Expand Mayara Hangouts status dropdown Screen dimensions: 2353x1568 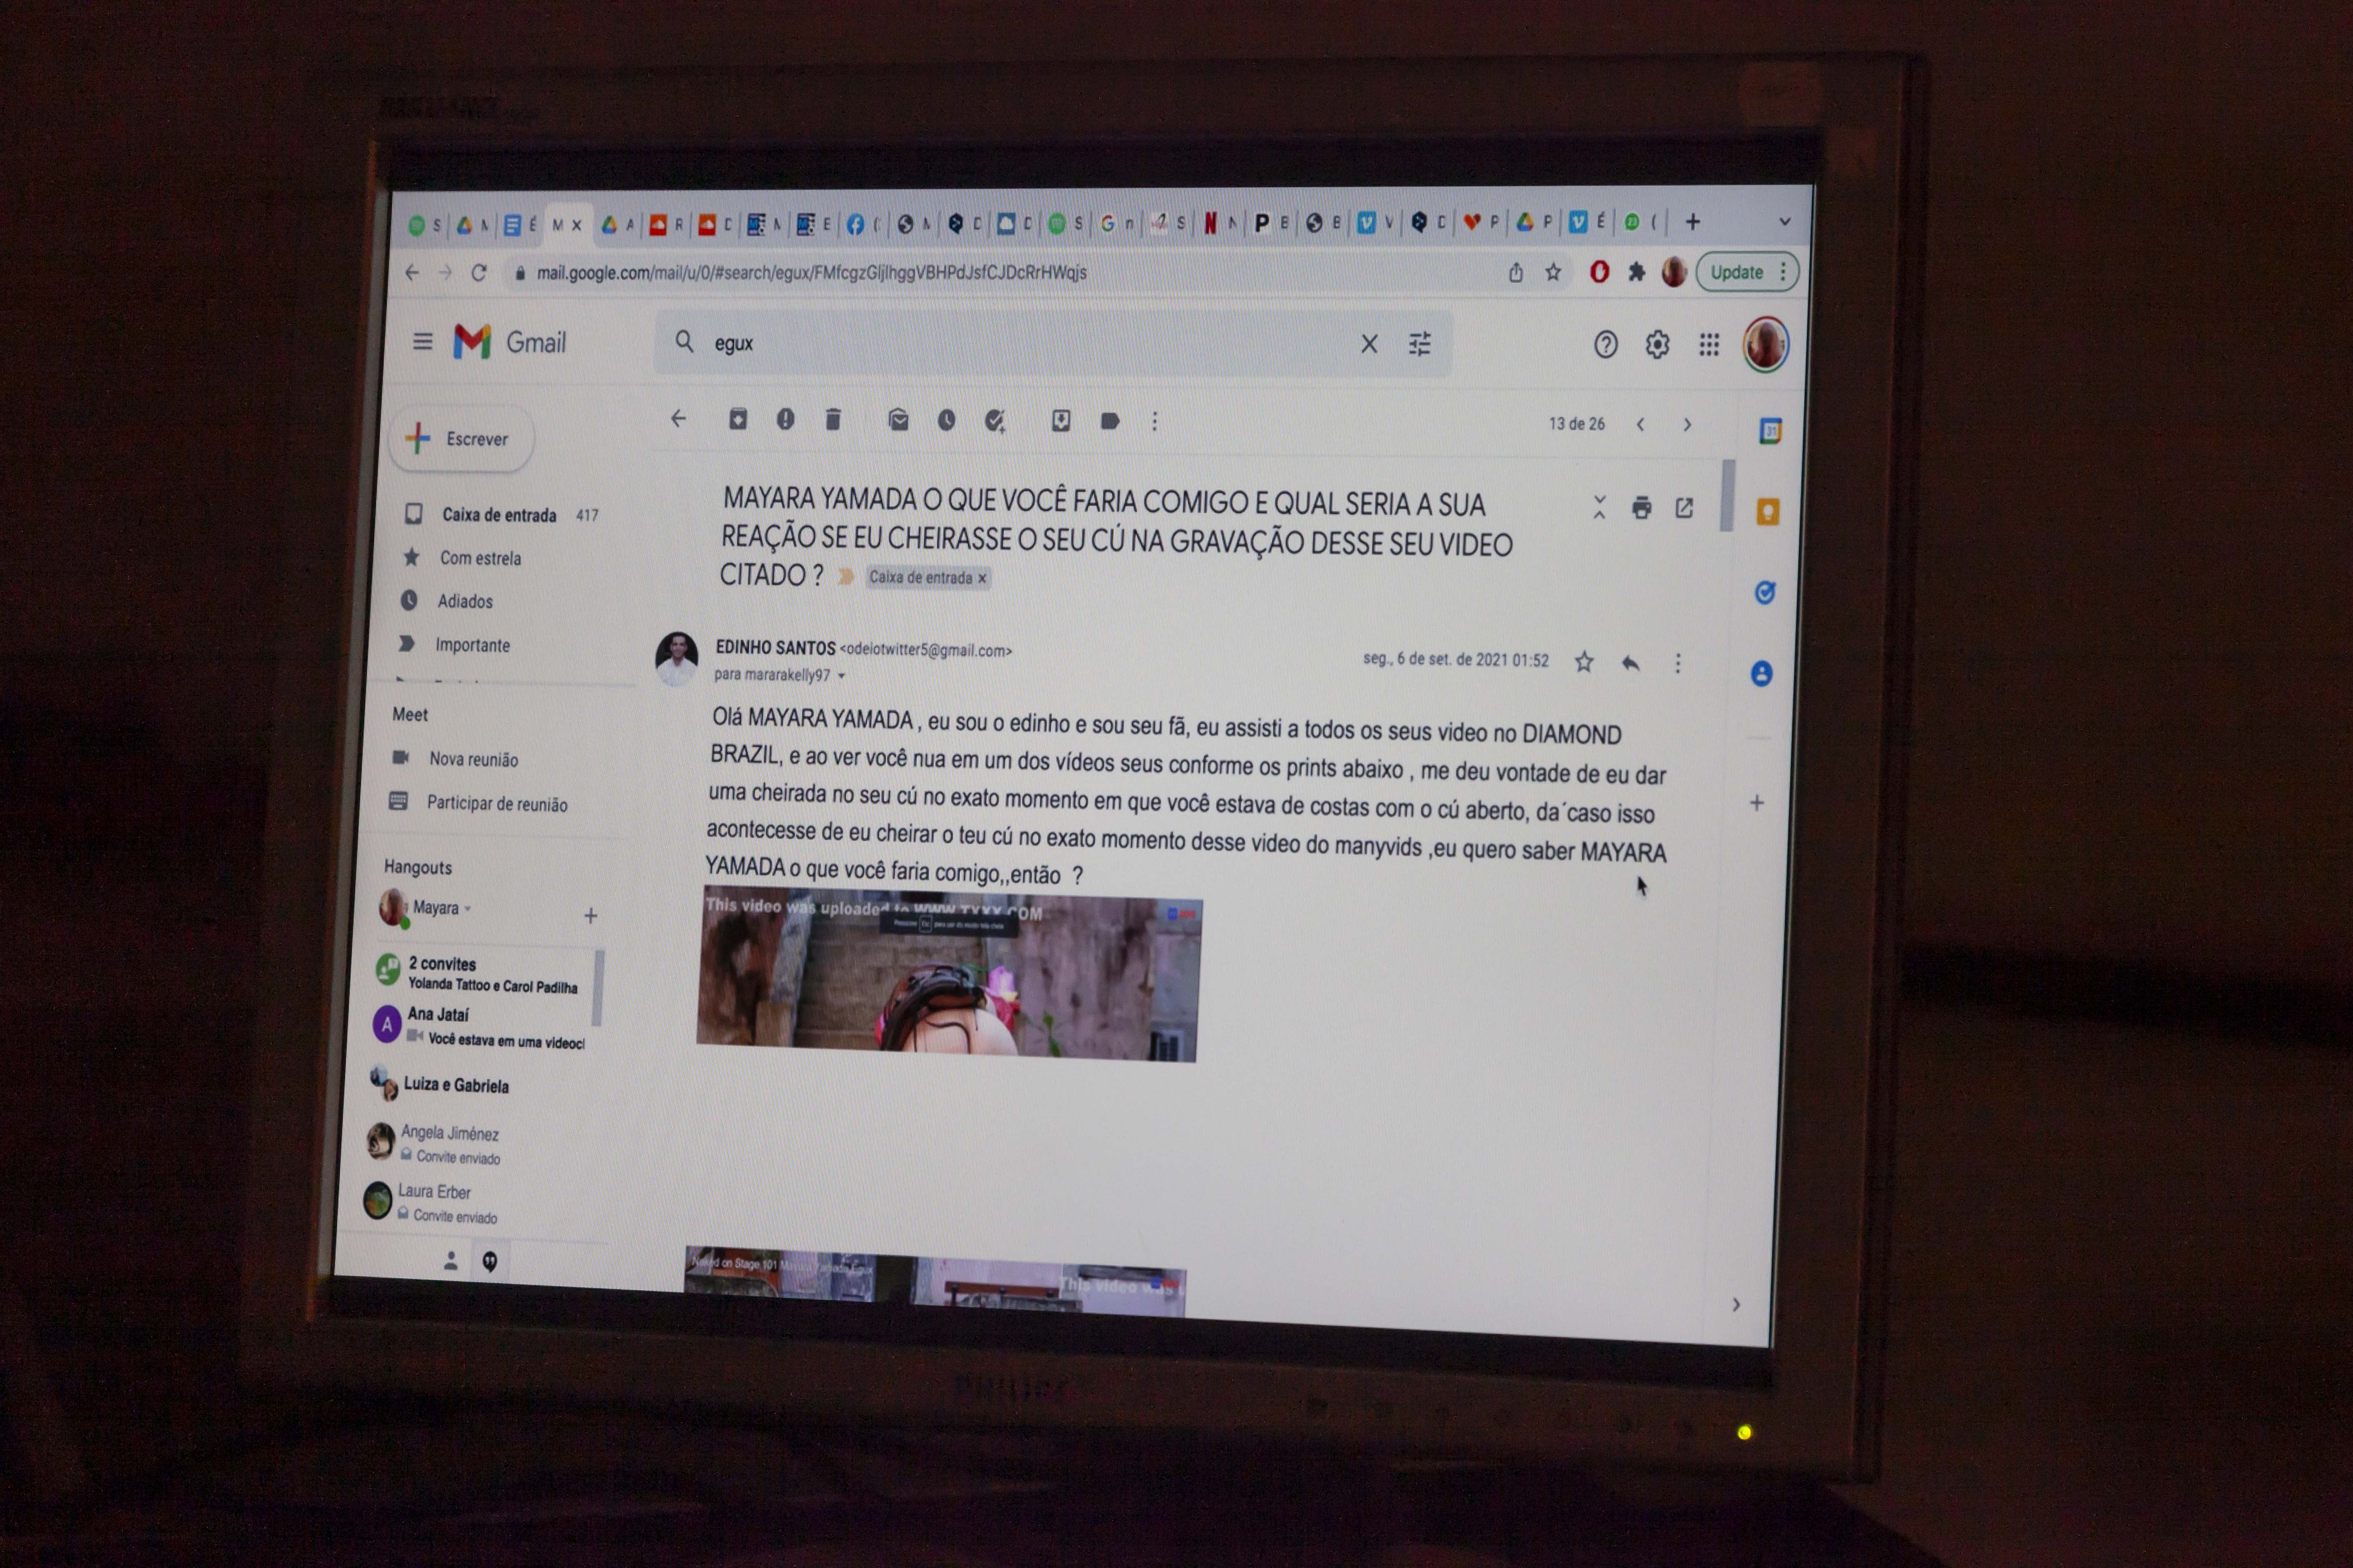pos(468,908)
